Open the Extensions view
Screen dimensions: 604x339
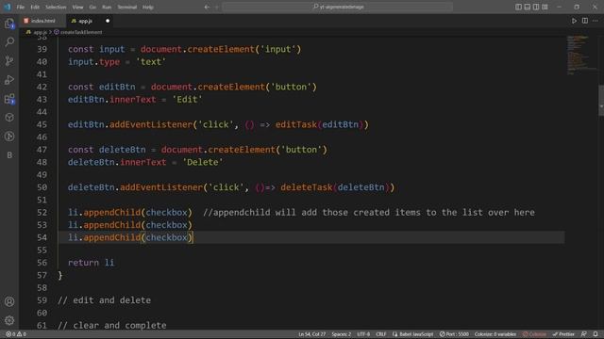[x=9, y=99]
